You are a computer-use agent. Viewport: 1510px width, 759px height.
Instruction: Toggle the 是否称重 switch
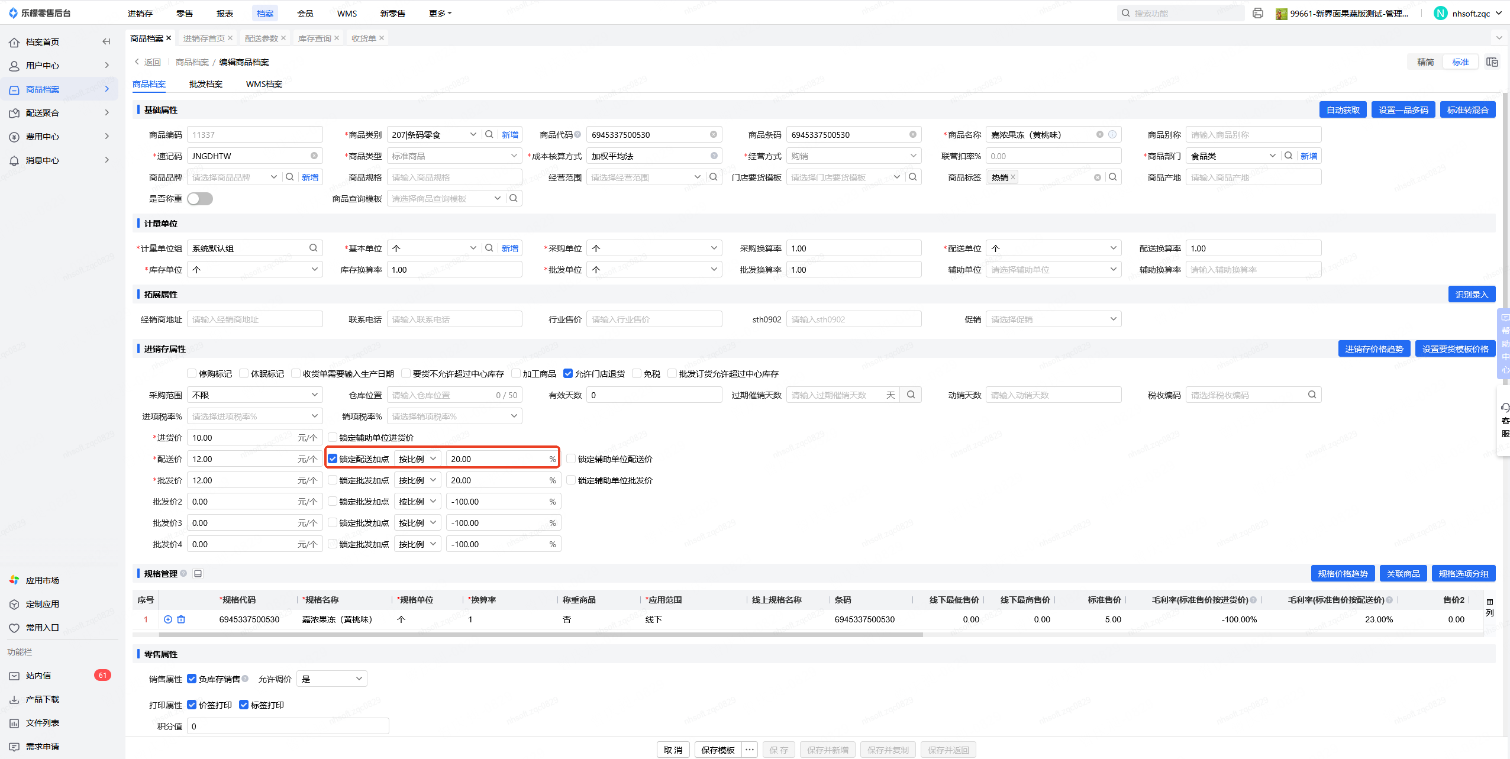coord(200,199)
